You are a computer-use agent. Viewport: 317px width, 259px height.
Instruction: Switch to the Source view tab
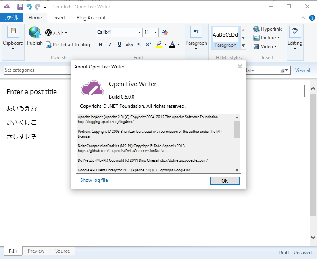[63, 251]
